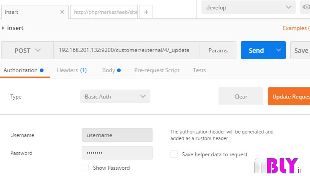The height and width of the screenshot is (176, 310).
Task: Select the Authorization tab
Action: click(x=23, y=70)
